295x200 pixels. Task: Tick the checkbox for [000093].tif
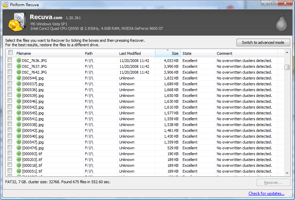10,153
